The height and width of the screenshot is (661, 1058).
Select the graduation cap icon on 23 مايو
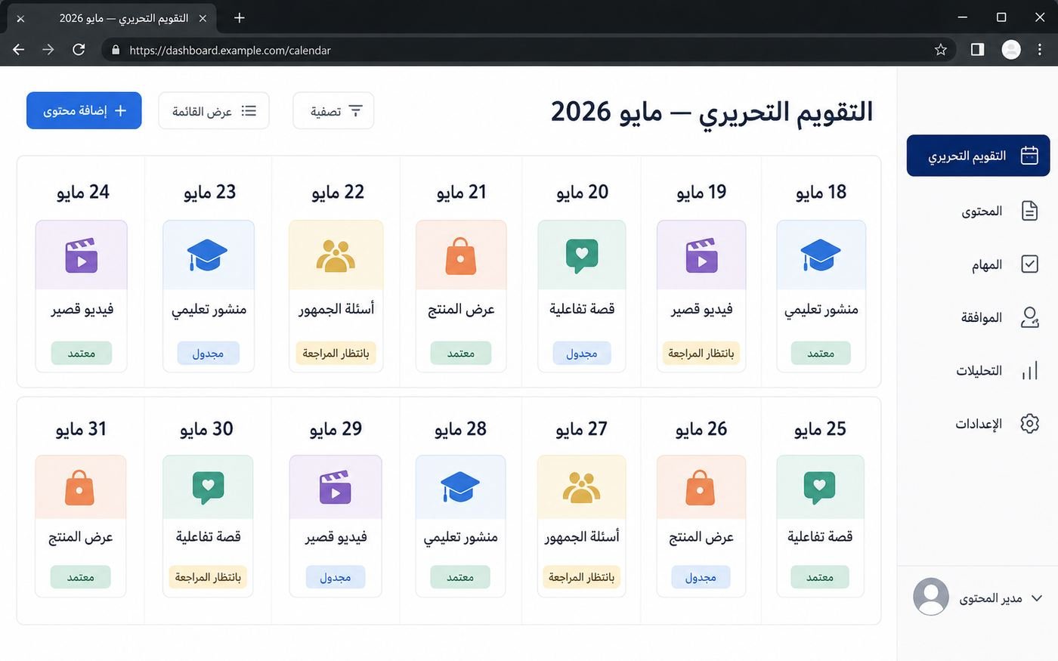click(208, 255)
